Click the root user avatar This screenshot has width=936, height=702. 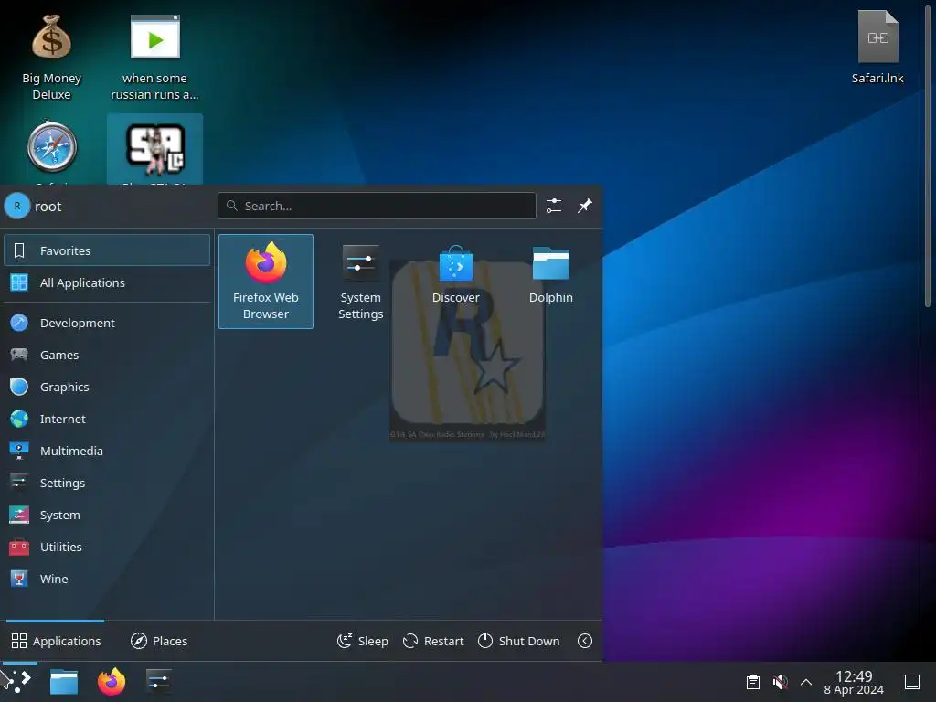16,206
